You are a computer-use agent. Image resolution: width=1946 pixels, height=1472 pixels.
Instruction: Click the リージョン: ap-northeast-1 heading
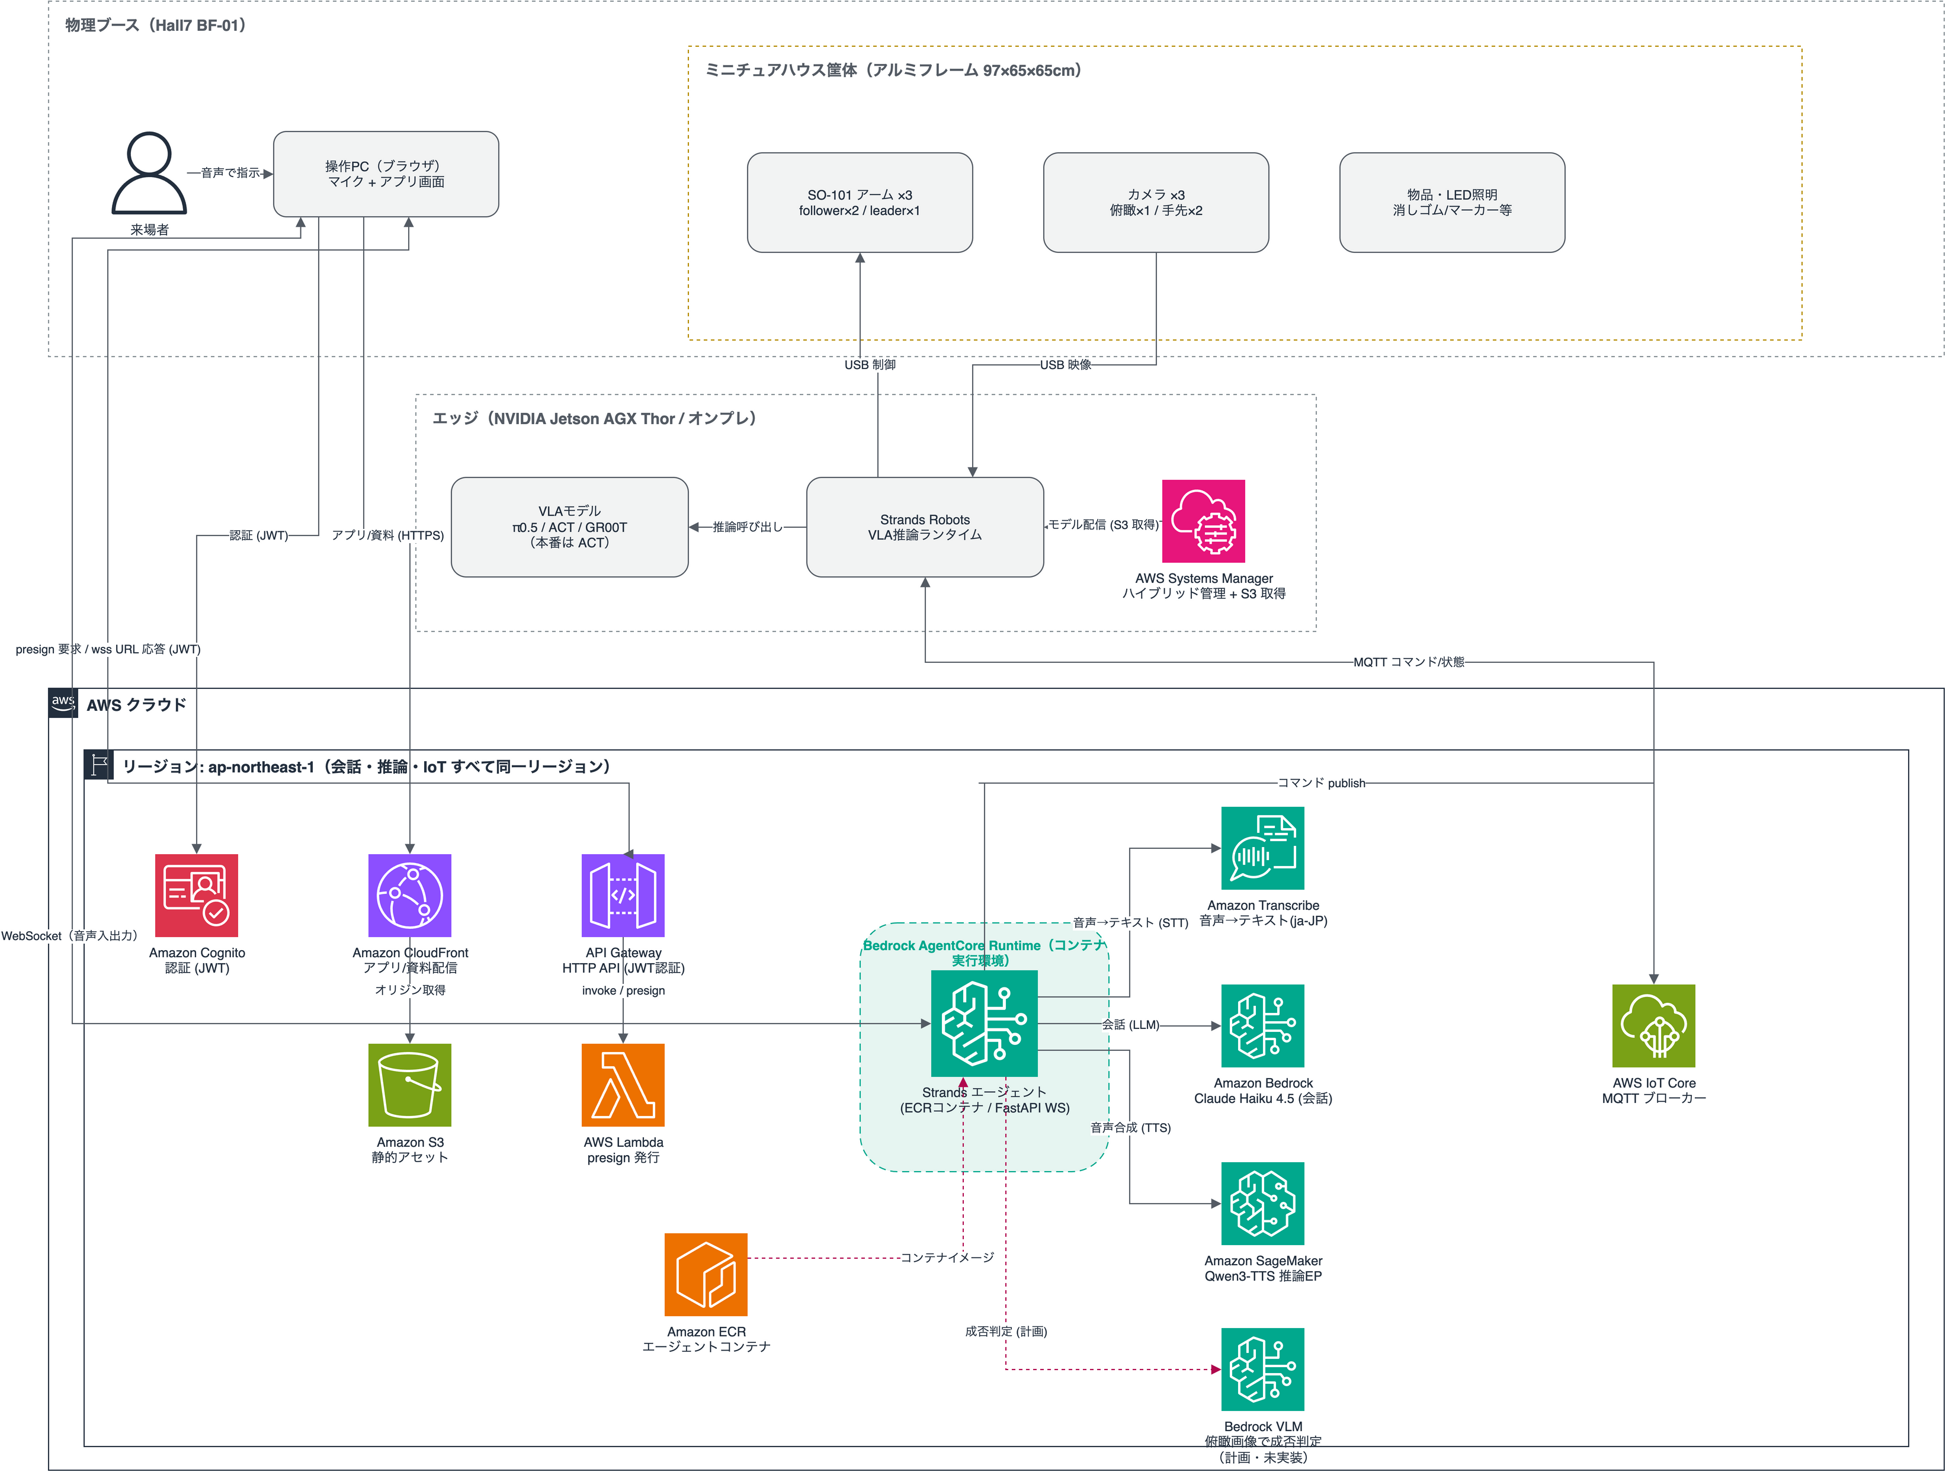367,767
